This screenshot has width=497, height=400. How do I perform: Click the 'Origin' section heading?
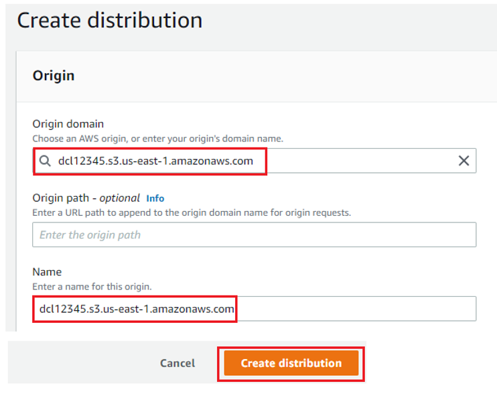54,76
